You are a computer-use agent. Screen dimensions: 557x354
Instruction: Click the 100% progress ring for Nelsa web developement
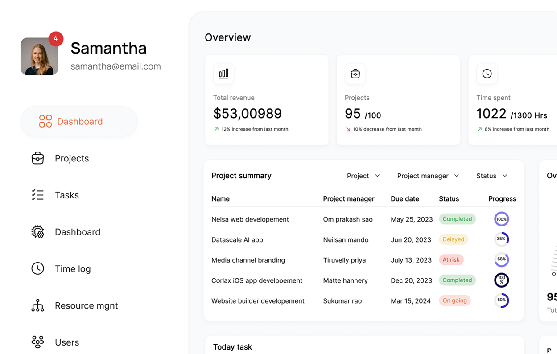502,219
